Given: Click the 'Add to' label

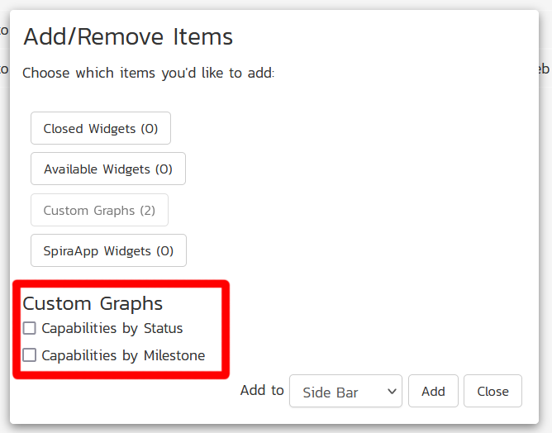Looking at the screenshot, I should click(262, 390).
